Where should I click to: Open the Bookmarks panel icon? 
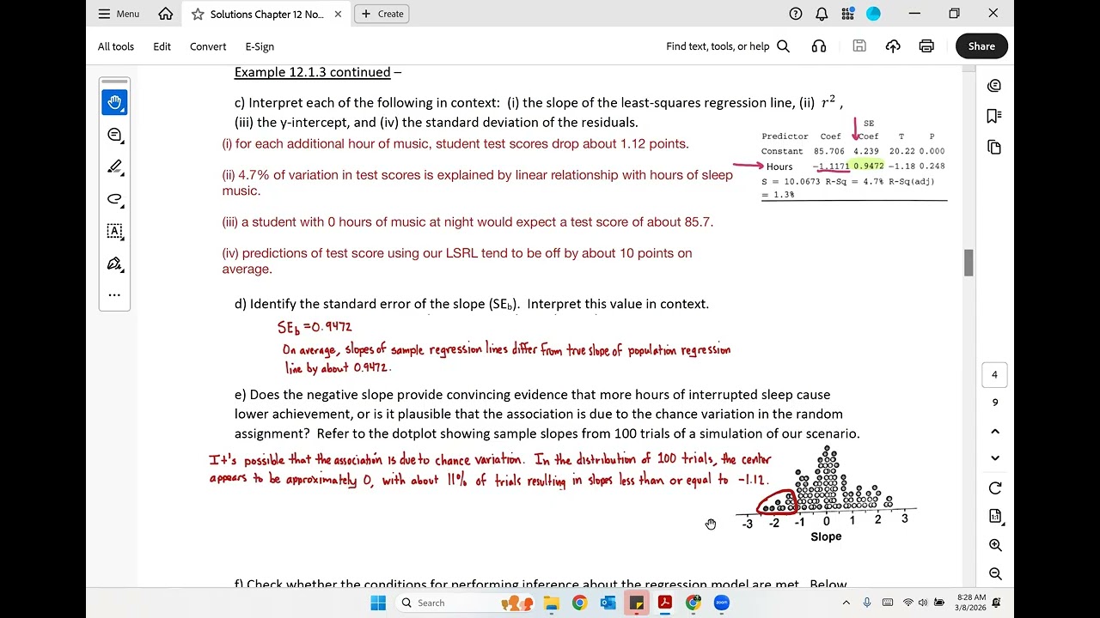994,116
